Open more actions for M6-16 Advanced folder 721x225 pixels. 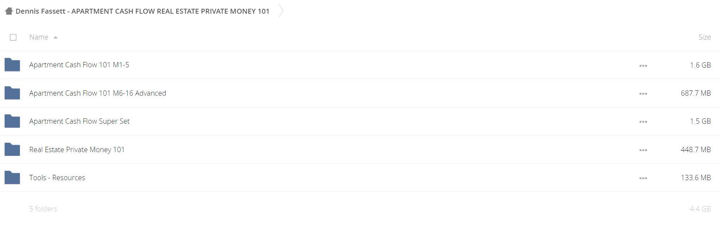click(x=643, y=94)
